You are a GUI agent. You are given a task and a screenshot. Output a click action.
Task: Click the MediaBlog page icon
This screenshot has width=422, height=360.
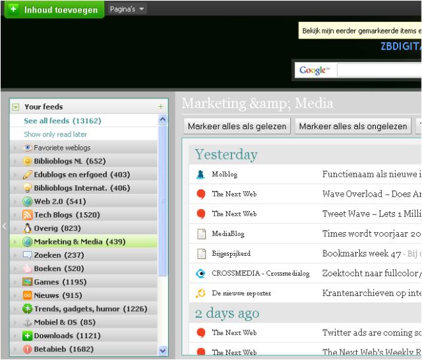coord(201,234)
